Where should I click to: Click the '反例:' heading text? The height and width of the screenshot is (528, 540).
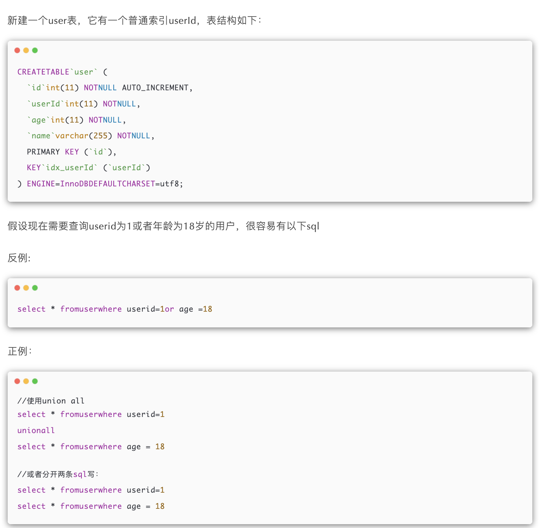19,258
